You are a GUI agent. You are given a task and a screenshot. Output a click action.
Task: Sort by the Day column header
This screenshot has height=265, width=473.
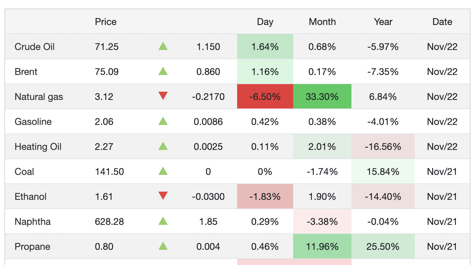pos(265,22)
